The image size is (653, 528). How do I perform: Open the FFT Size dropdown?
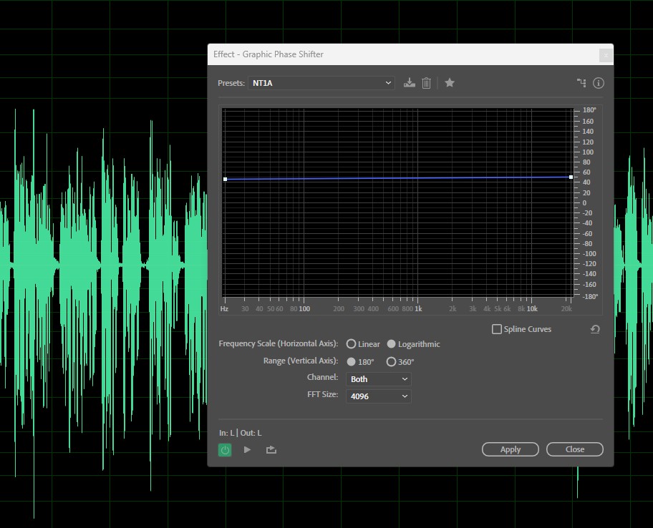click(378, 396)
